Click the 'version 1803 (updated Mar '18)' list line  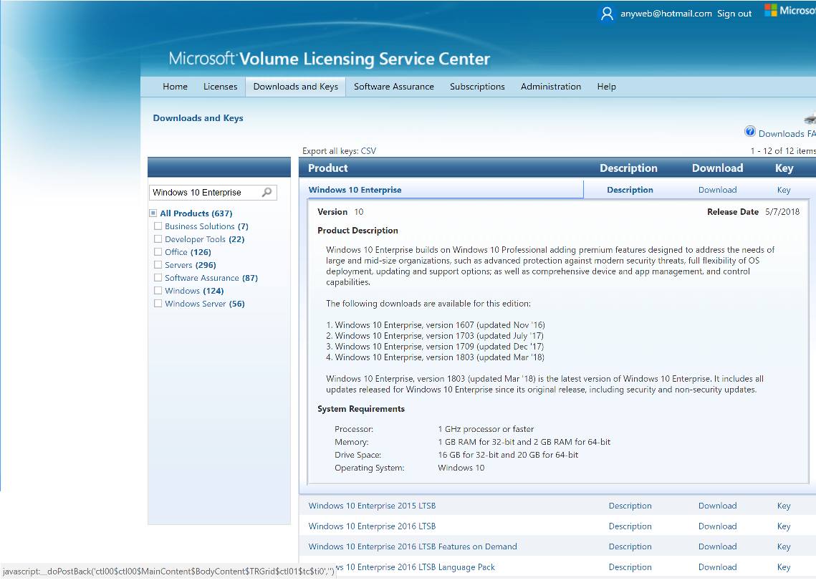tap(435, 357)
